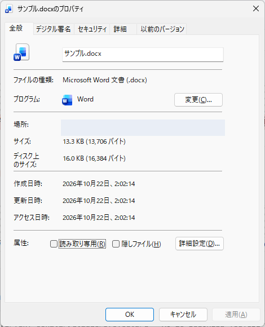This screenshot has width=265, height=327.
Task: Click the キャンセル button
Action: 183,315
